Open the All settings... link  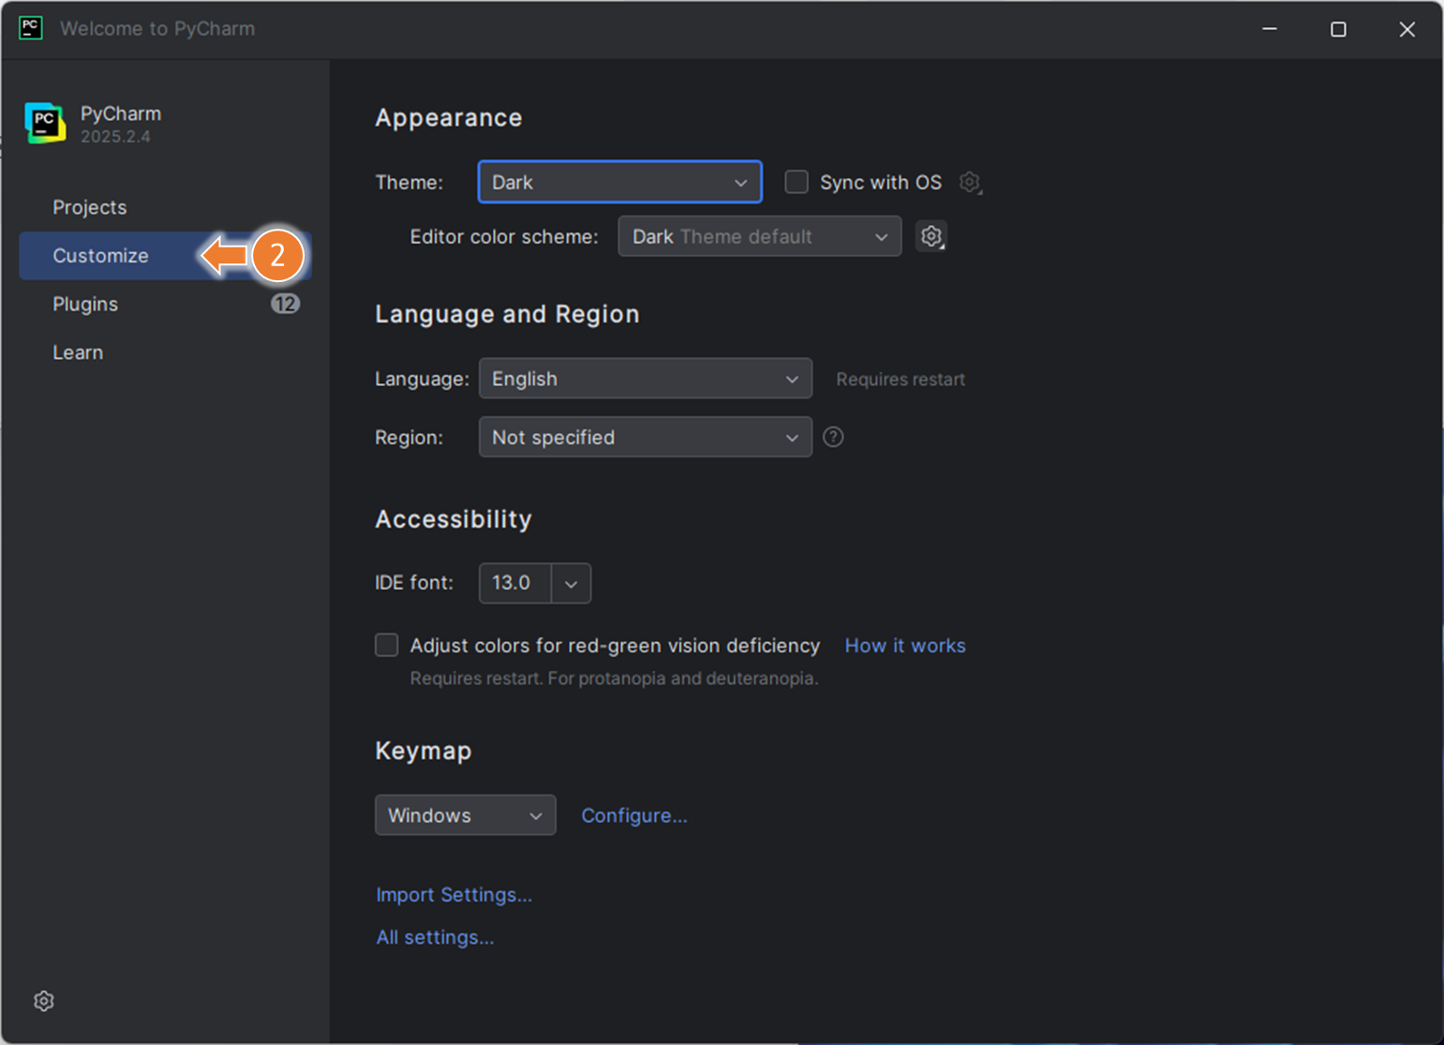tap(435, 937)
